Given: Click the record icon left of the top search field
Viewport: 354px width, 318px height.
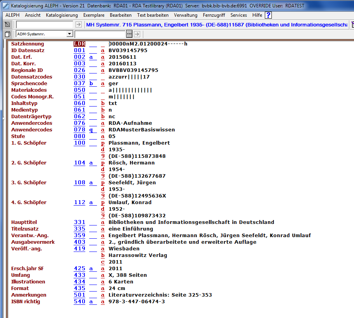Looking at the screenshot, I should point(7,24).
